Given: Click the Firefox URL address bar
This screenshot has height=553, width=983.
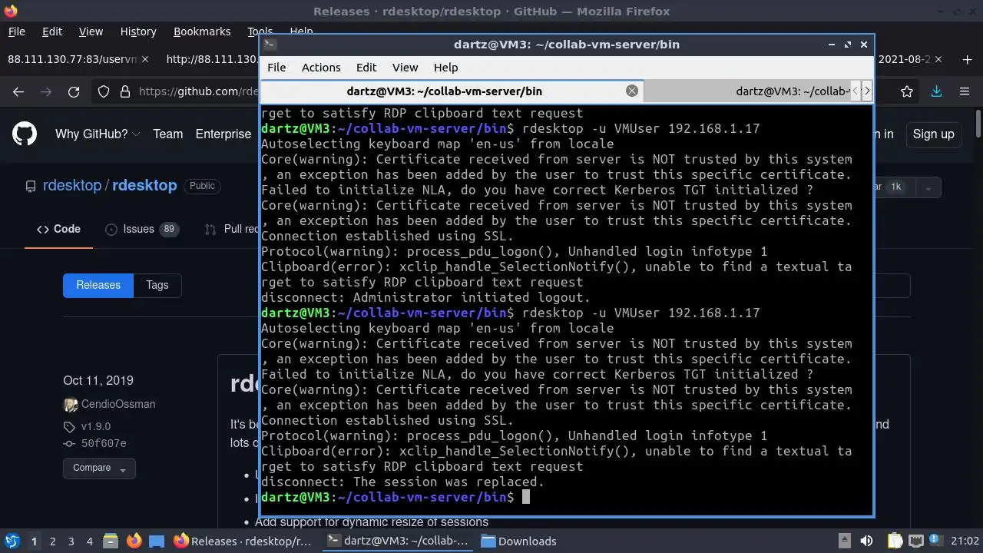Looking at the screenshot, I should (x=200, y=91).
